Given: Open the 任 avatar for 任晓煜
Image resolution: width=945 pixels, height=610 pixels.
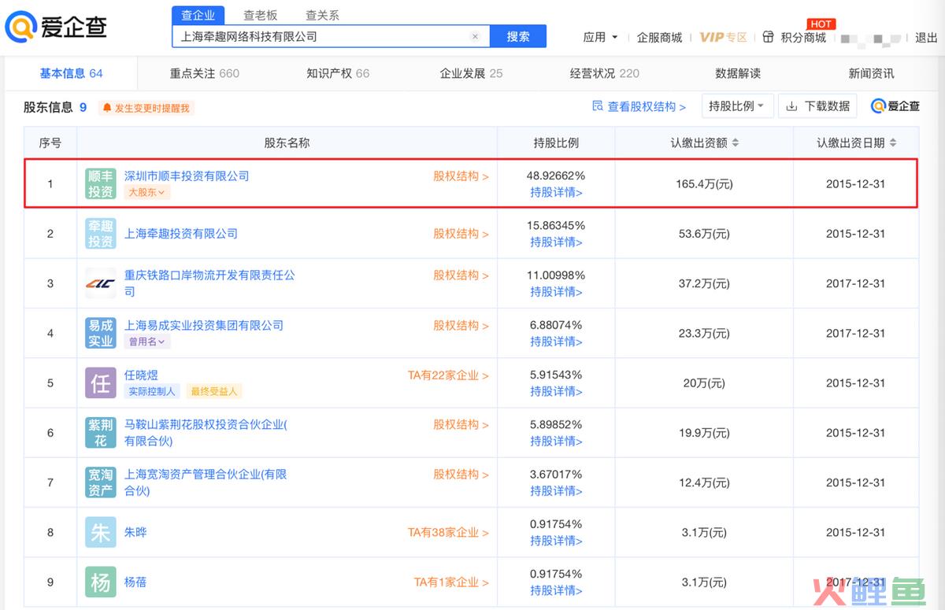Looking at the screenshot, I should [101, 383].
